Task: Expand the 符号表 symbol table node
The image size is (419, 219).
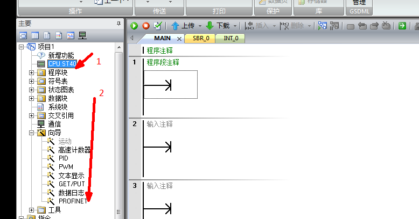Action: click(x=32, y=81)
